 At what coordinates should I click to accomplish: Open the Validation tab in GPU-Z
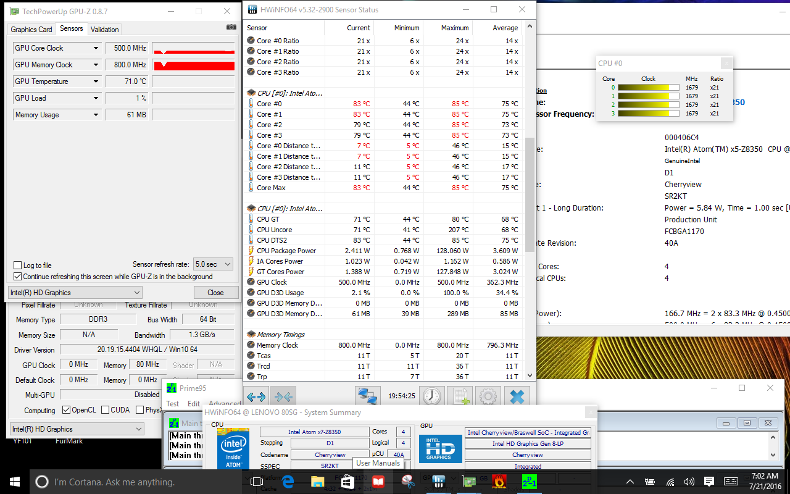click(105, 30)
